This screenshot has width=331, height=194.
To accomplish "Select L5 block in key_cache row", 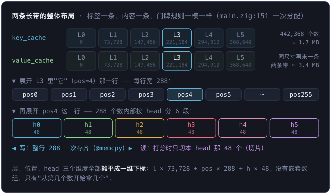I will point(241,38).
